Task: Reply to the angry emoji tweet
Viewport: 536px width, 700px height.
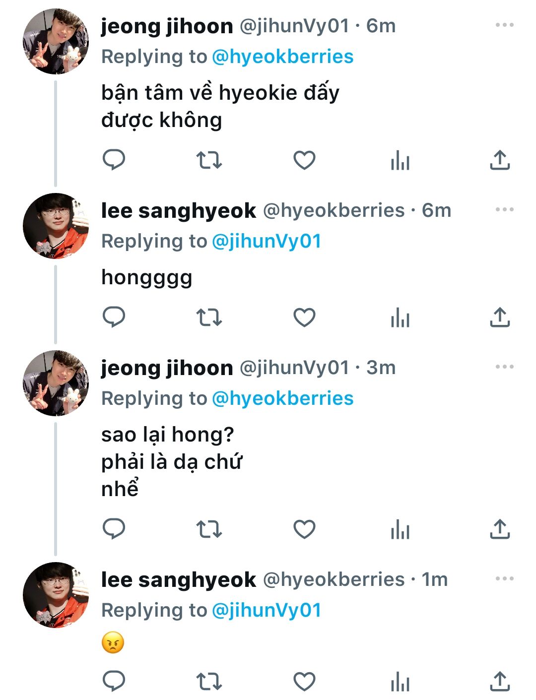Action: [114, 681]
